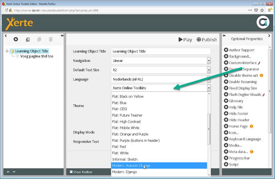275x179 pixels.
Task: Move page down with down chevron
Action: (14, 172)
